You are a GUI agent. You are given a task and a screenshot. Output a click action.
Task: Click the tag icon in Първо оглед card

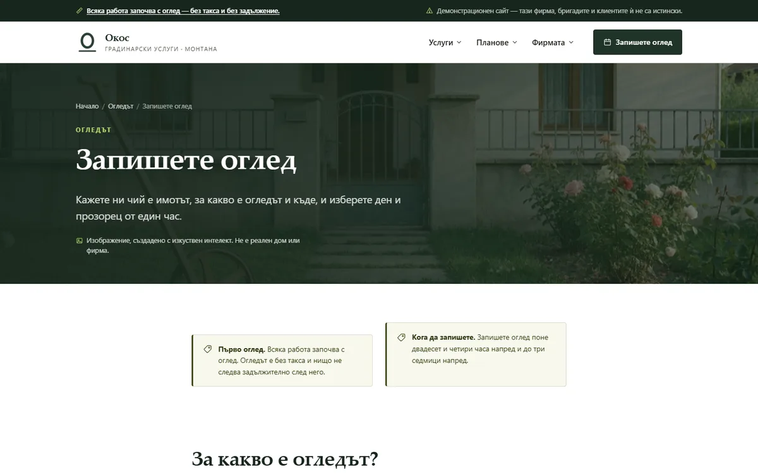tap(208, 349)
